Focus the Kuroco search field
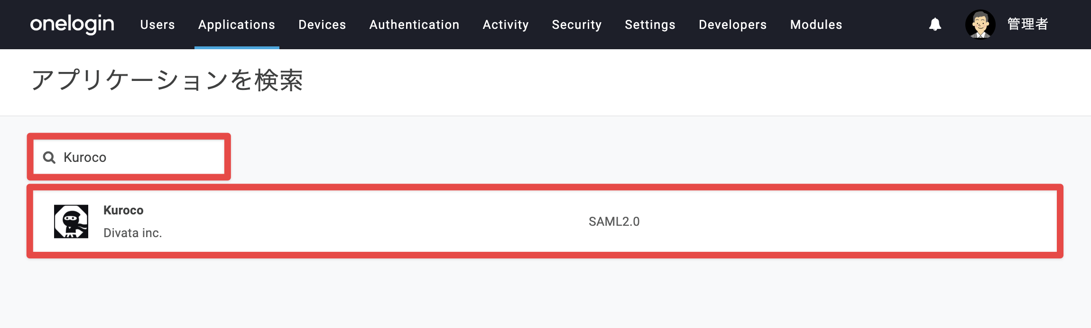The height and width of the screenshot is (328, 1091). [129, 157]
